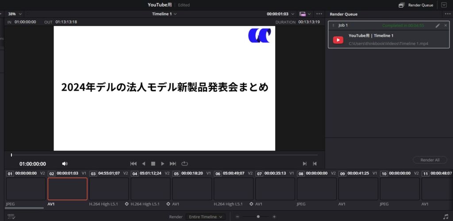Click the music note audio icon
This screenshot has height=221, width=453.
click(446, 217)
